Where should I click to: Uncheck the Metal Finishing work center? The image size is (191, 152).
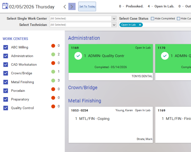point(6,82)
